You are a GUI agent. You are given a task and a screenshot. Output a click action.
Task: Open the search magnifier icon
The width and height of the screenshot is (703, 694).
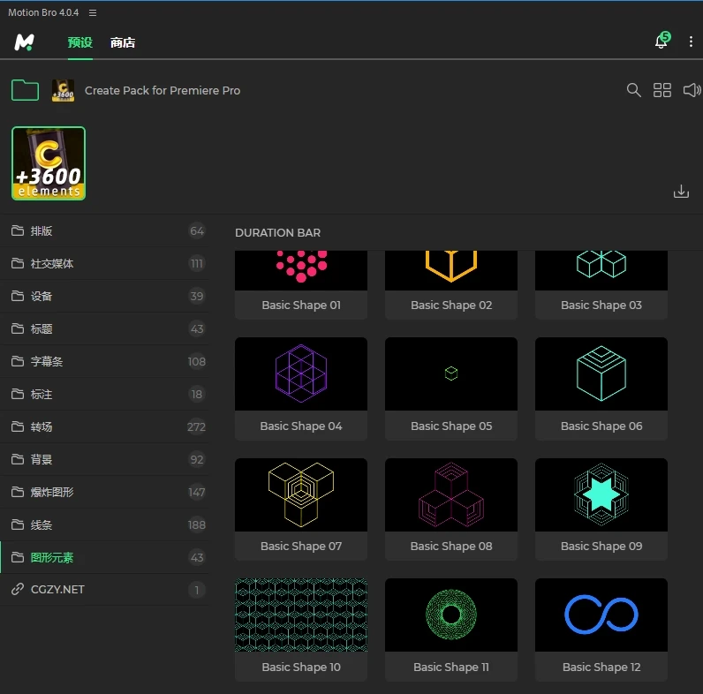tap(633, 90)
